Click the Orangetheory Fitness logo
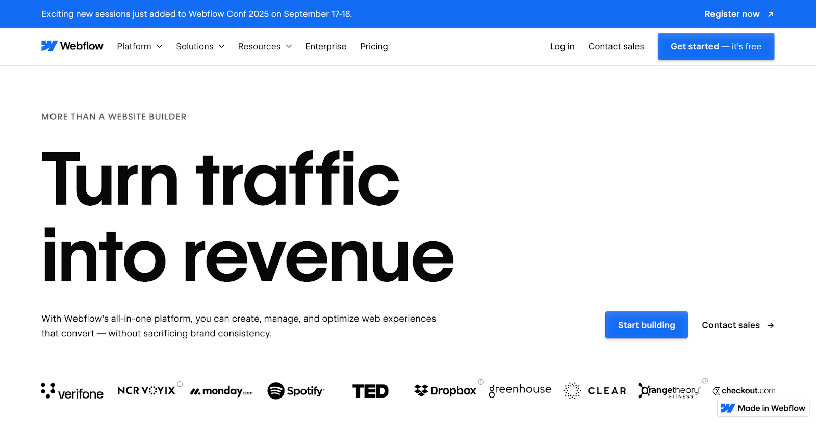Viewport: 816px width, 423px height. pos(669,391)
